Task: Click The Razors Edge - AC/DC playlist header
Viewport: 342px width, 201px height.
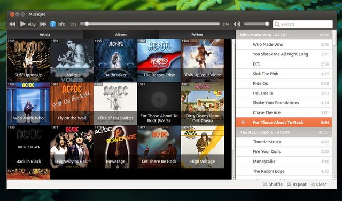Action: [x=284, y=132]
